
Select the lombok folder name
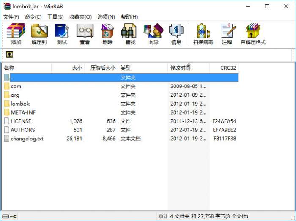click(x=20, y=104)
